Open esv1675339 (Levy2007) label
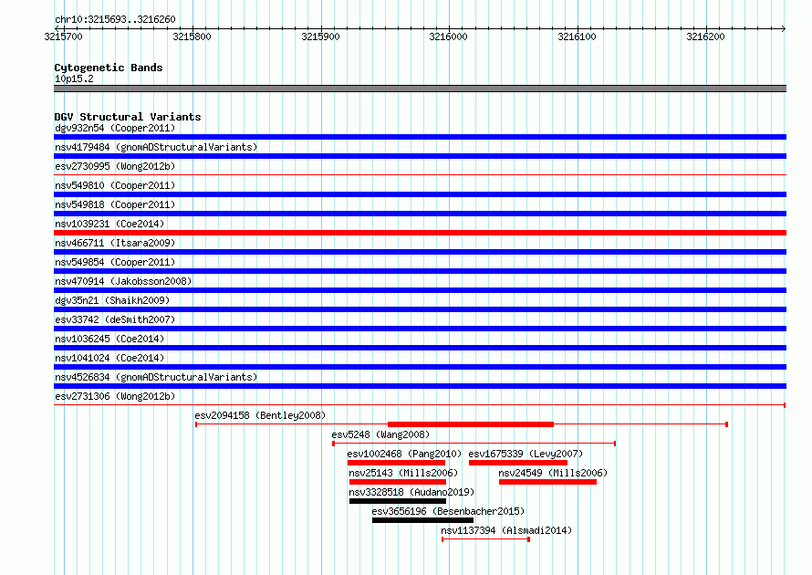 526,454
